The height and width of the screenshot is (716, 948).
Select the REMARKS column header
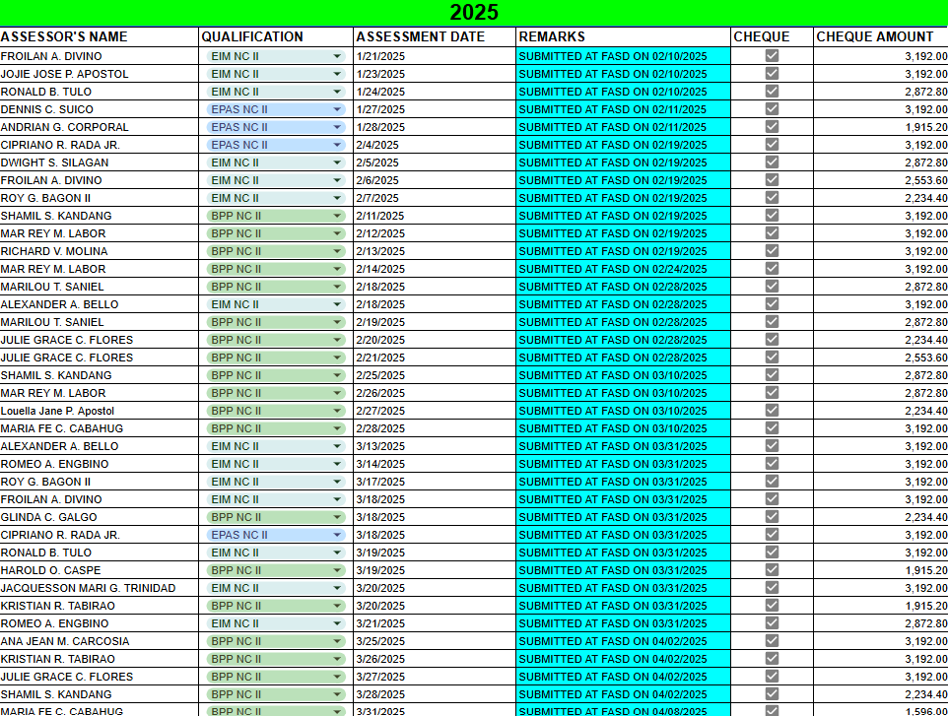point(624,36)
